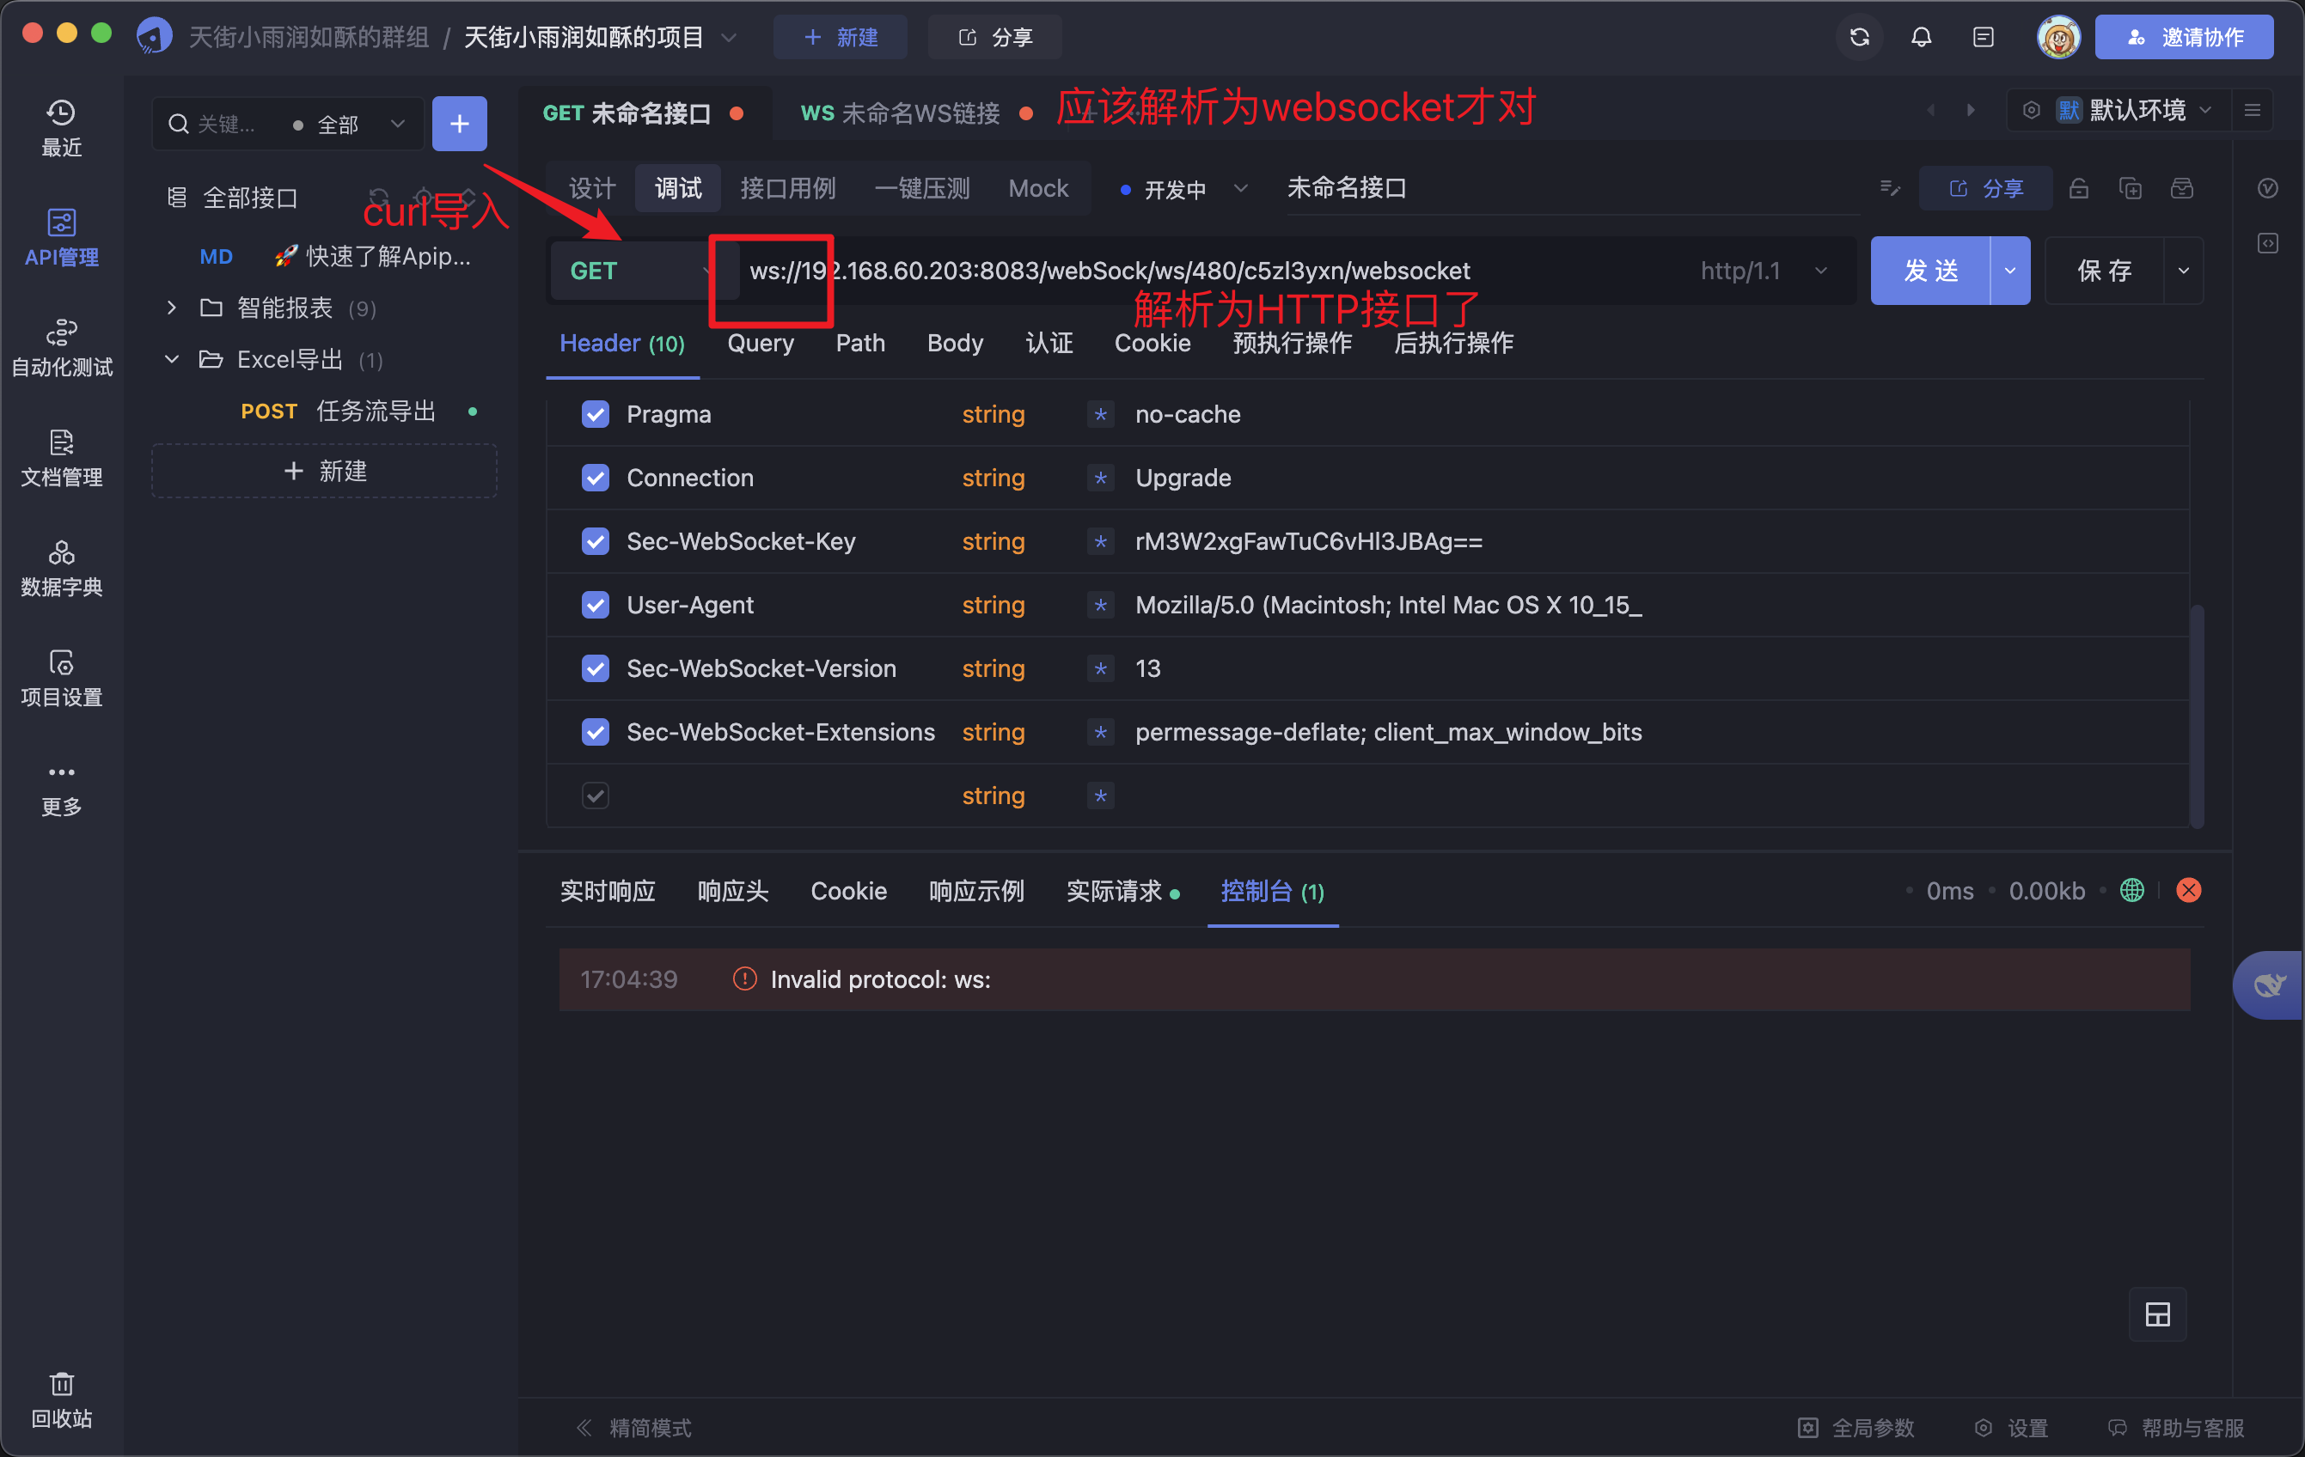Open the 开发中 status dropdown
The width and height of the screenshot is (2305, 1457).
1184,188
